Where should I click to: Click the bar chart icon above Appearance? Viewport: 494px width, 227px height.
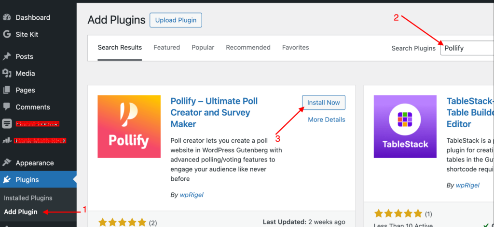coord(7,140)
